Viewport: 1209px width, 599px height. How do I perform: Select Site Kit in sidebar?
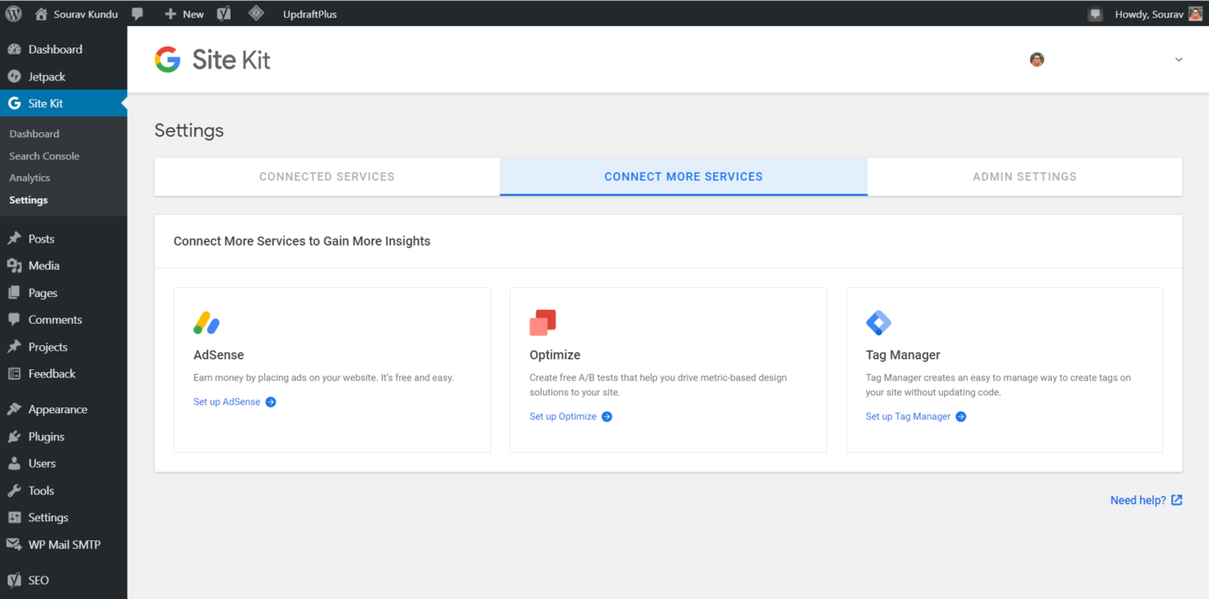tap(64, 104)
